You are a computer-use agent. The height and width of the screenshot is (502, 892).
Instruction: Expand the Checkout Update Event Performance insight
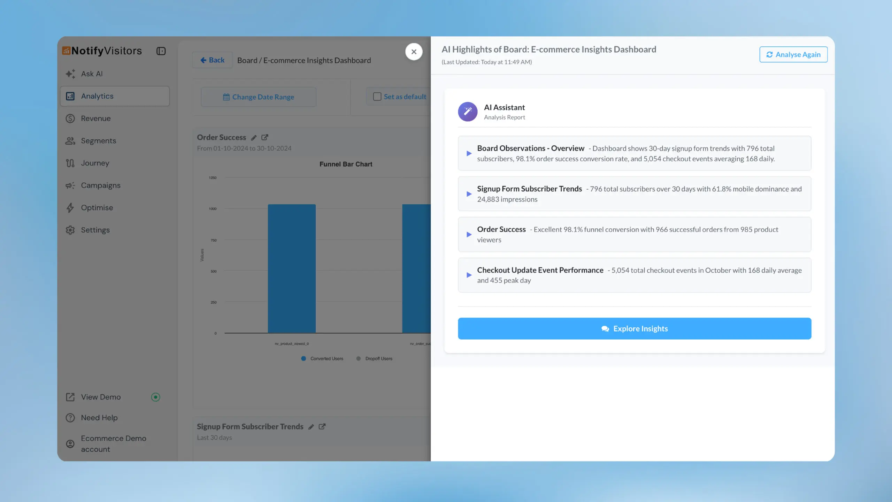[x=469, y=275]
